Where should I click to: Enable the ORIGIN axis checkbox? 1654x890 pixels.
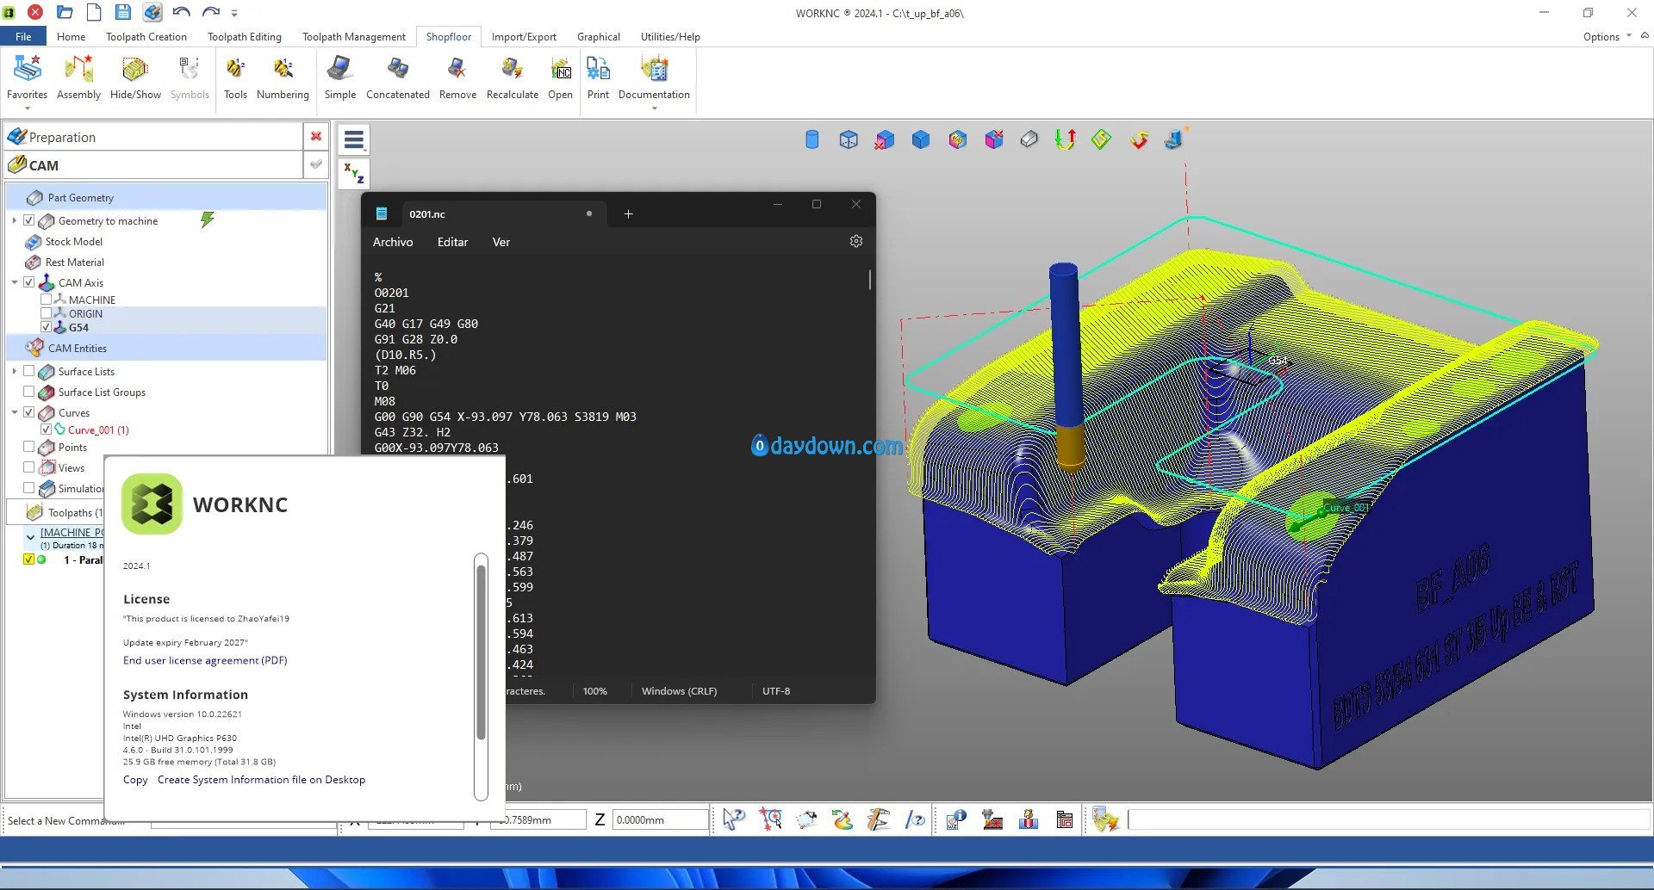pyautogui.click(x=47, y=313)
